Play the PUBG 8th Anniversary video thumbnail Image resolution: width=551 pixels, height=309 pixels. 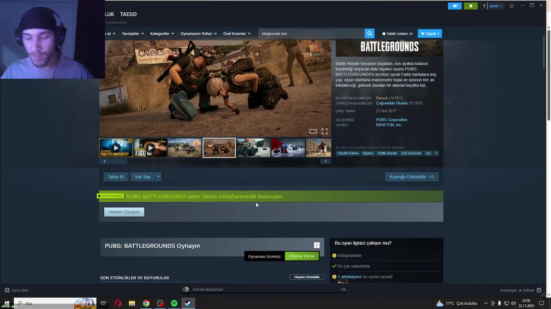coord(116,148)
